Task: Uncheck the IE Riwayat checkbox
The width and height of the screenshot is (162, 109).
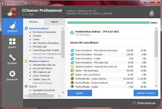Action: click(x=30, y=36)
